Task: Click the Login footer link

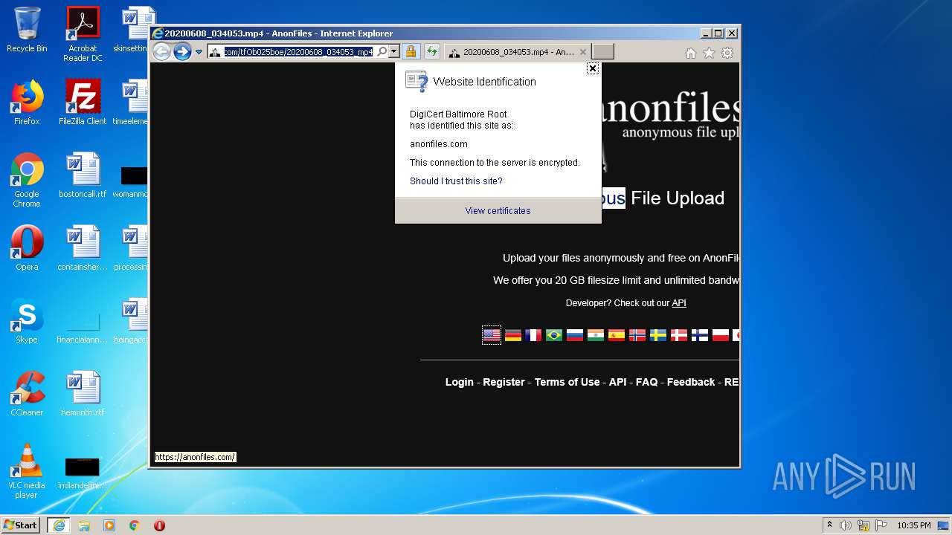Action: click(x=460, y=382)
